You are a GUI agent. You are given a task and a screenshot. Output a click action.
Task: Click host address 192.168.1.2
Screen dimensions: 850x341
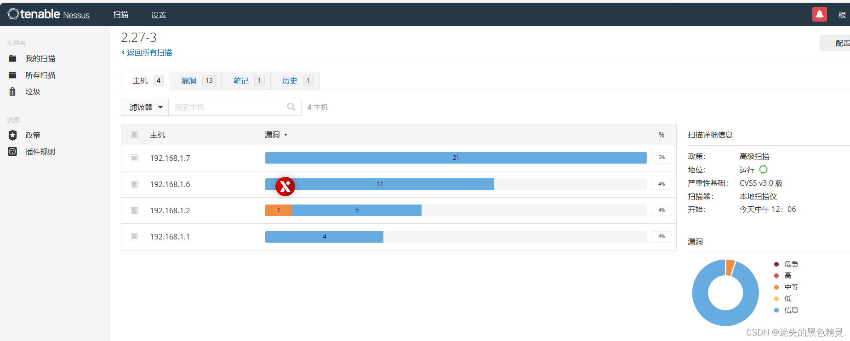(x=170, y=210)
